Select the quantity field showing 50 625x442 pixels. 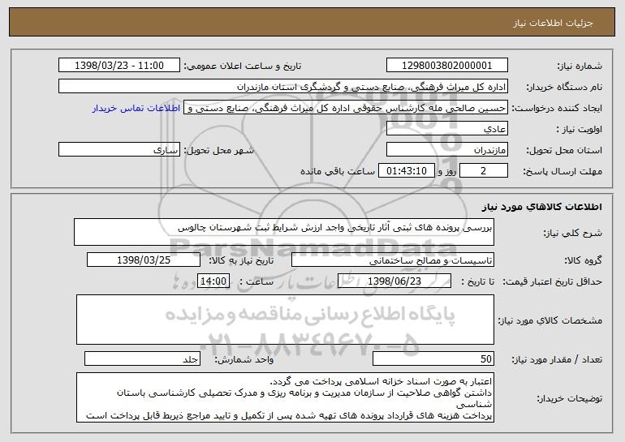(x=433, y=358)
